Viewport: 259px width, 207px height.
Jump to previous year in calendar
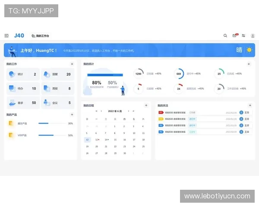pyautogui.click(x=96, y=111)
